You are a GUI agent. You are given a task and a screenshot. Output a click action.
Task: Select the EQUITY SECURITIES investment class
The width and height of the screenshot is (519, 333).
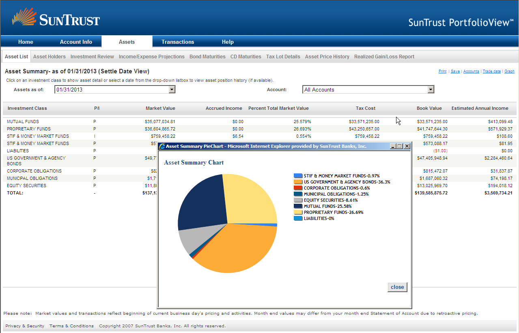(26, 186)
